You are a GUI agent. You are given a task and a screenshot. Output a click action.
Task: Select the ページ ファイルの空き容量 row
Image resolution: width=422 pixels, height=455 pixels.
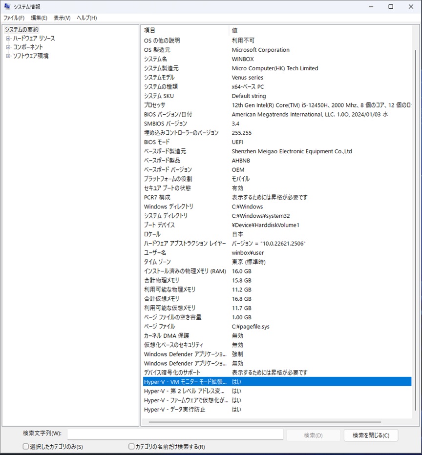coord(277,317)
